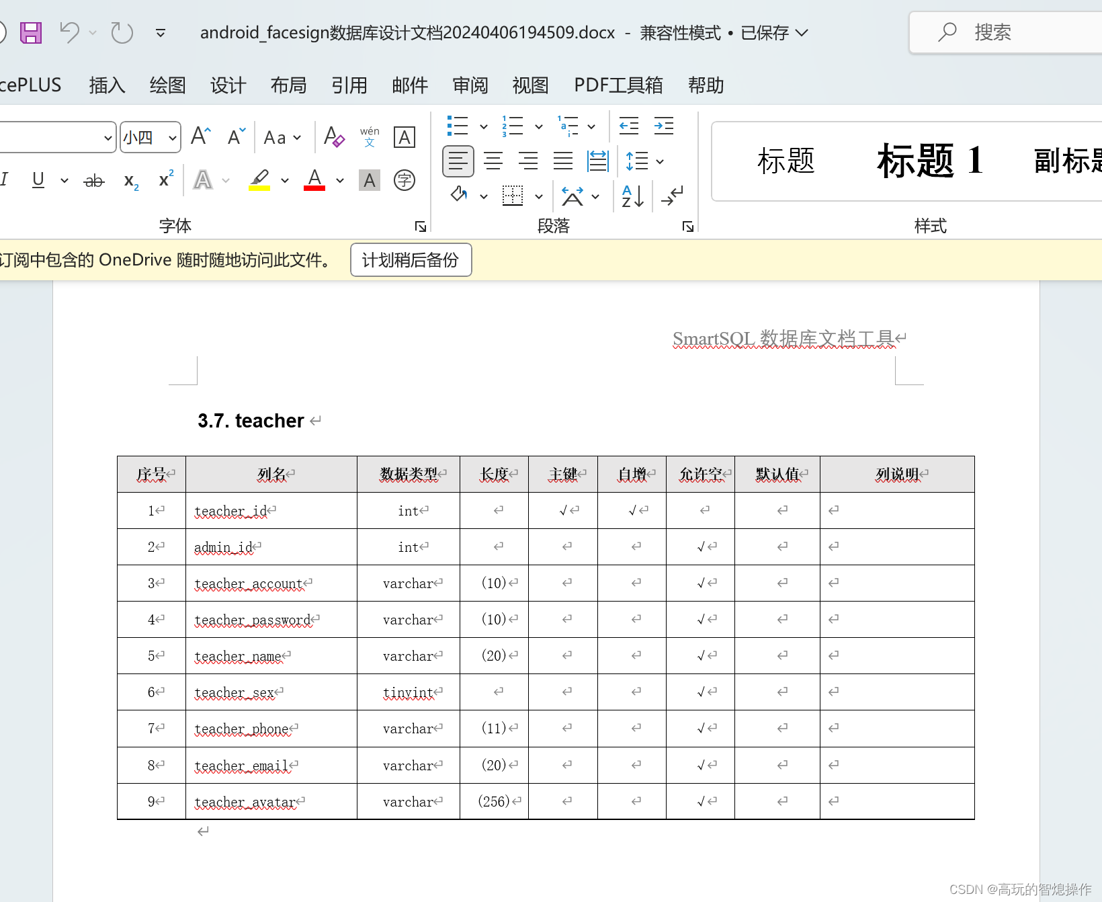Toggle italic formatting
1102x902 pixels.
click(x=5, y=179)
